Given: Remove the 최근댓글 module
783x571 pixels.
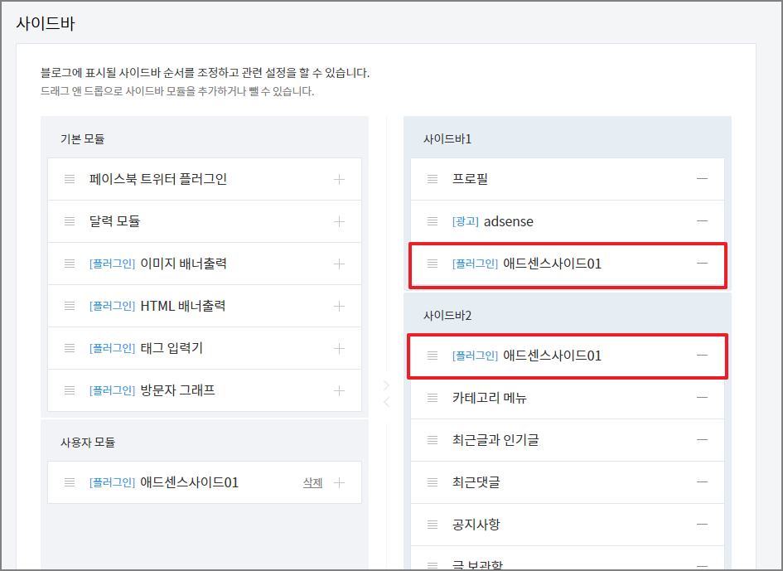Looking at the screenshot, I should tap(702, 481).
